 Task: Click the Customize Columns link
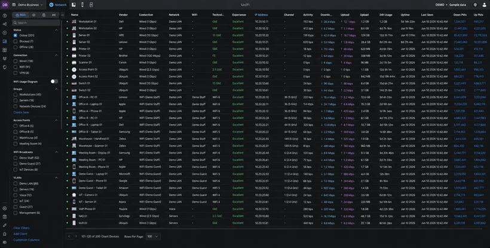(x=26, y=240)
